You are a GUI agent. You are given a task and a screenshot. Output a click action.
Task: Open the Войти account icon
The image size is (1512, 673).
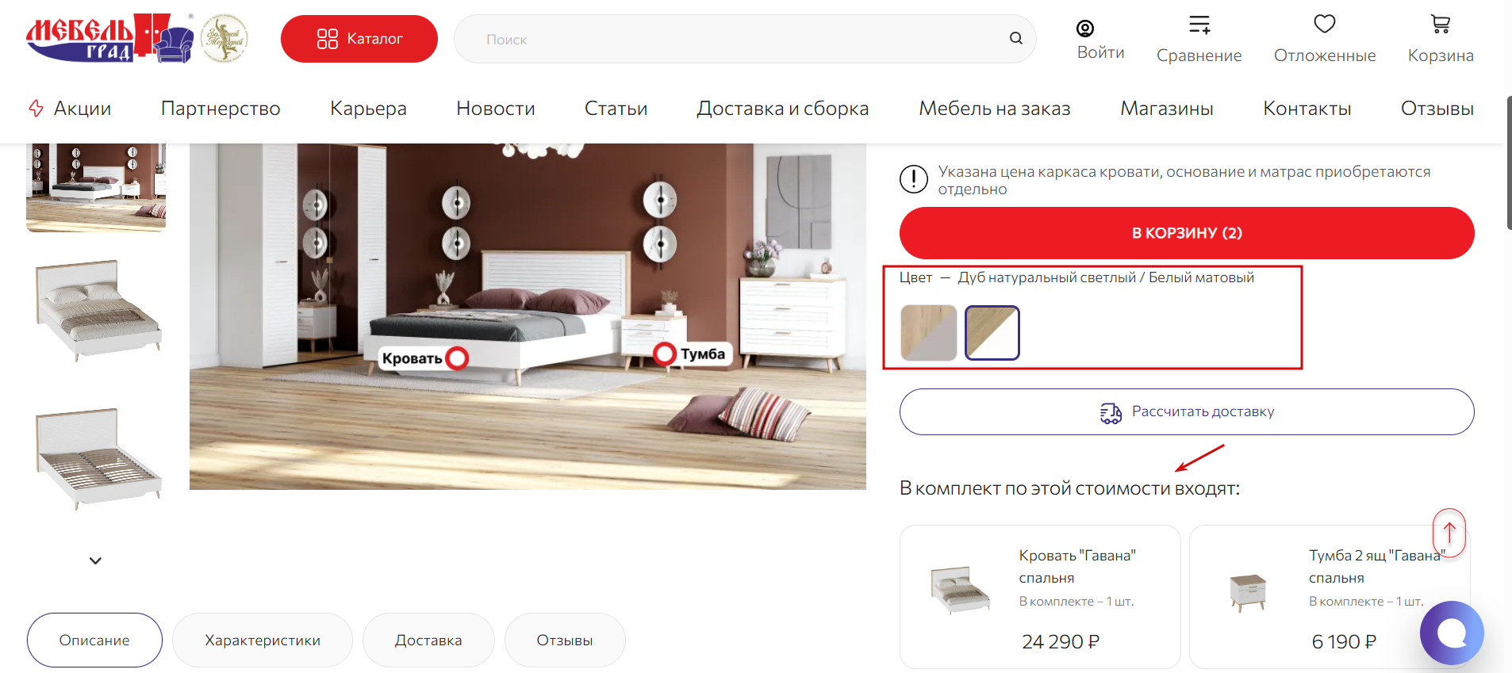pos(1085,29)
